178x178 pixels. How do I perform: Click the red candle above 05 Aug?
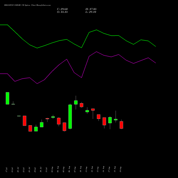coord(64,127)
